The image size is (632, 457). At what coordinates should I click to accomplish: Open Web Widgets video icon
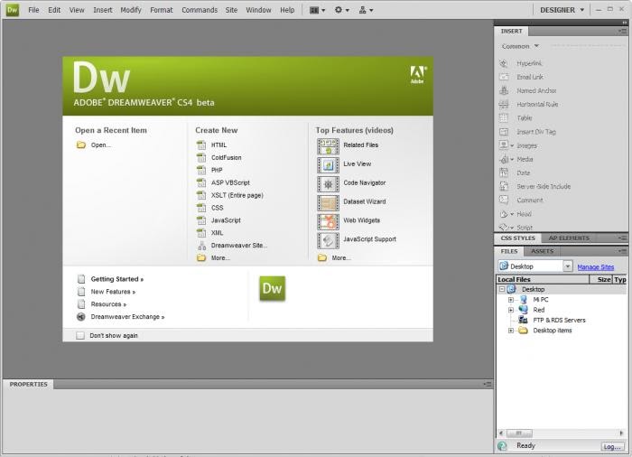(328, 222)
